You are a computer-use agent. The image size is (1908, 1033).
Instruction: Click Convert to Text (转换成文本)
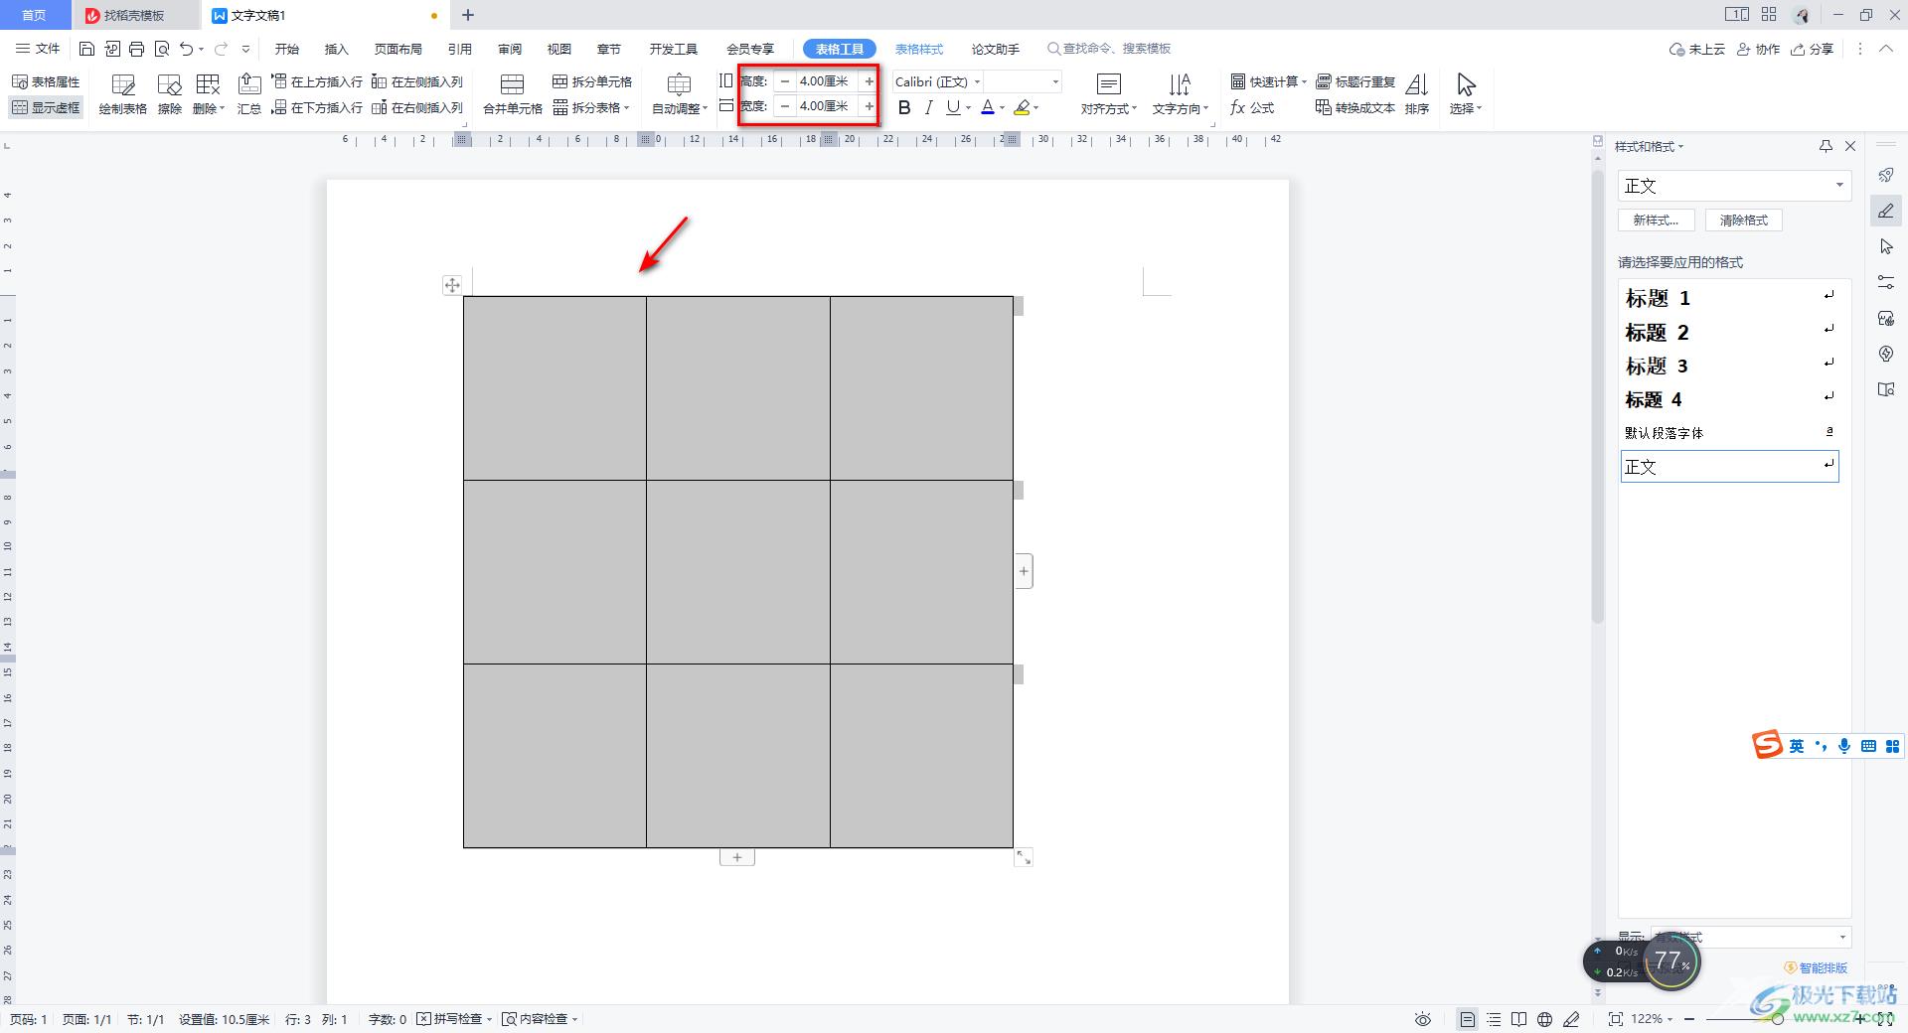tap(1355, 107)
